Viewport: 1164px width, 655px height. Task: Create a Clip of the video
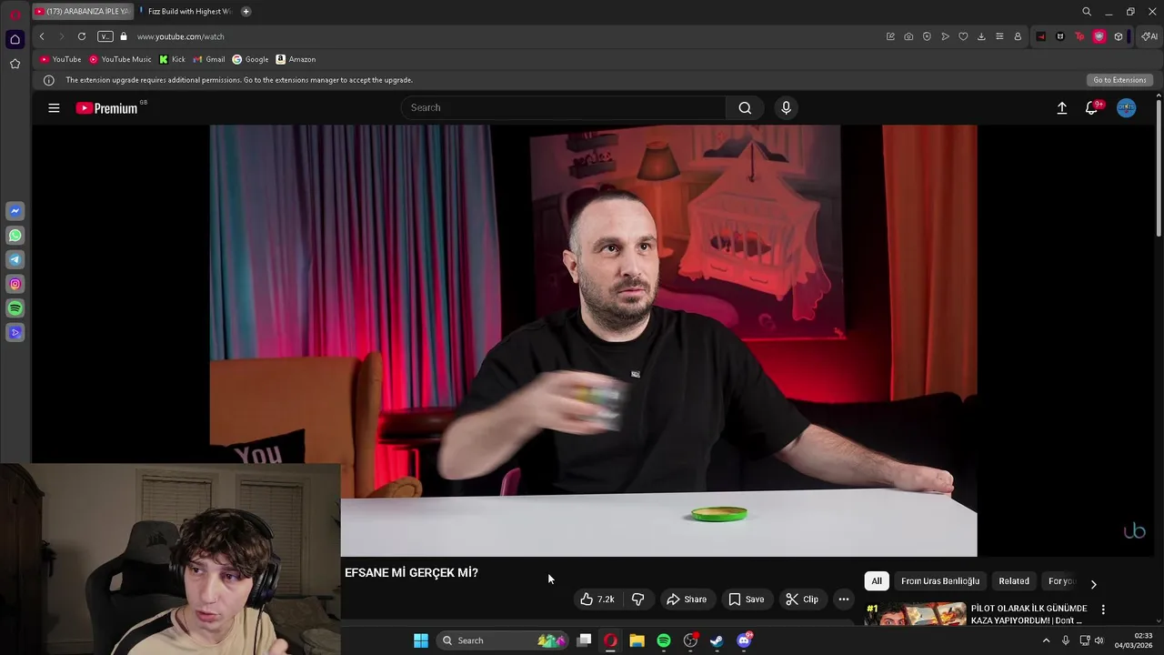coord(802,599)
